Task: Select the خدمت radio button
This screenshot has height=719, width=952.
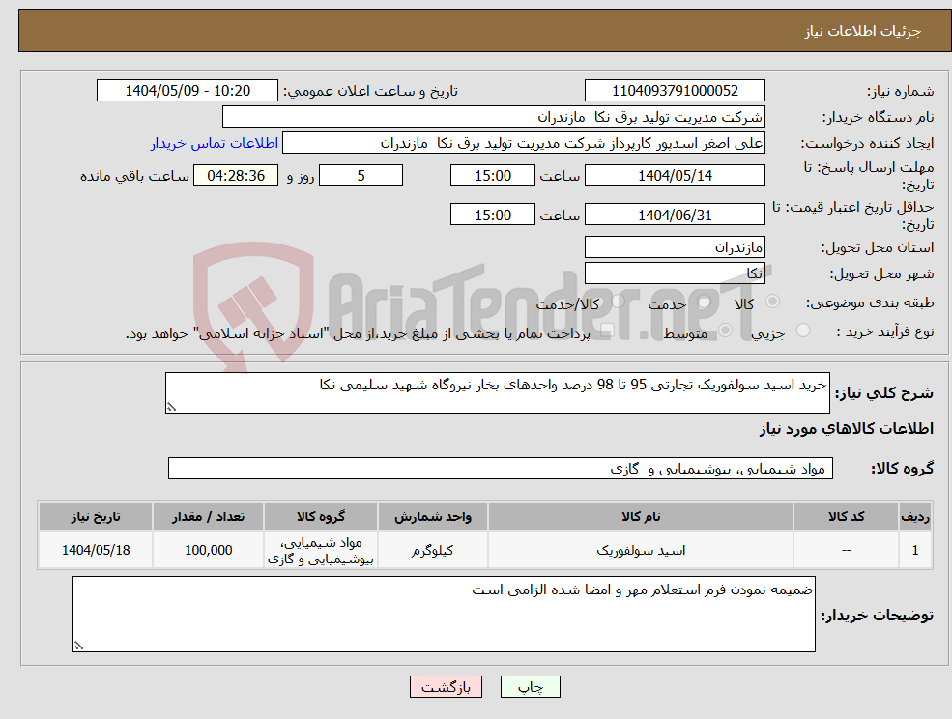Action: click(x=705, y=302)
